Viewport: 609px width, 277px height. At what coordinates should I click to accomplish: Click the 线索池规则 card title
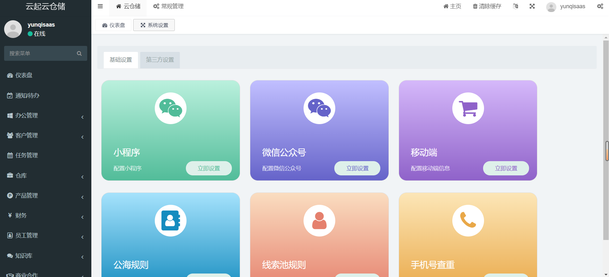click(x=284, y=265)
